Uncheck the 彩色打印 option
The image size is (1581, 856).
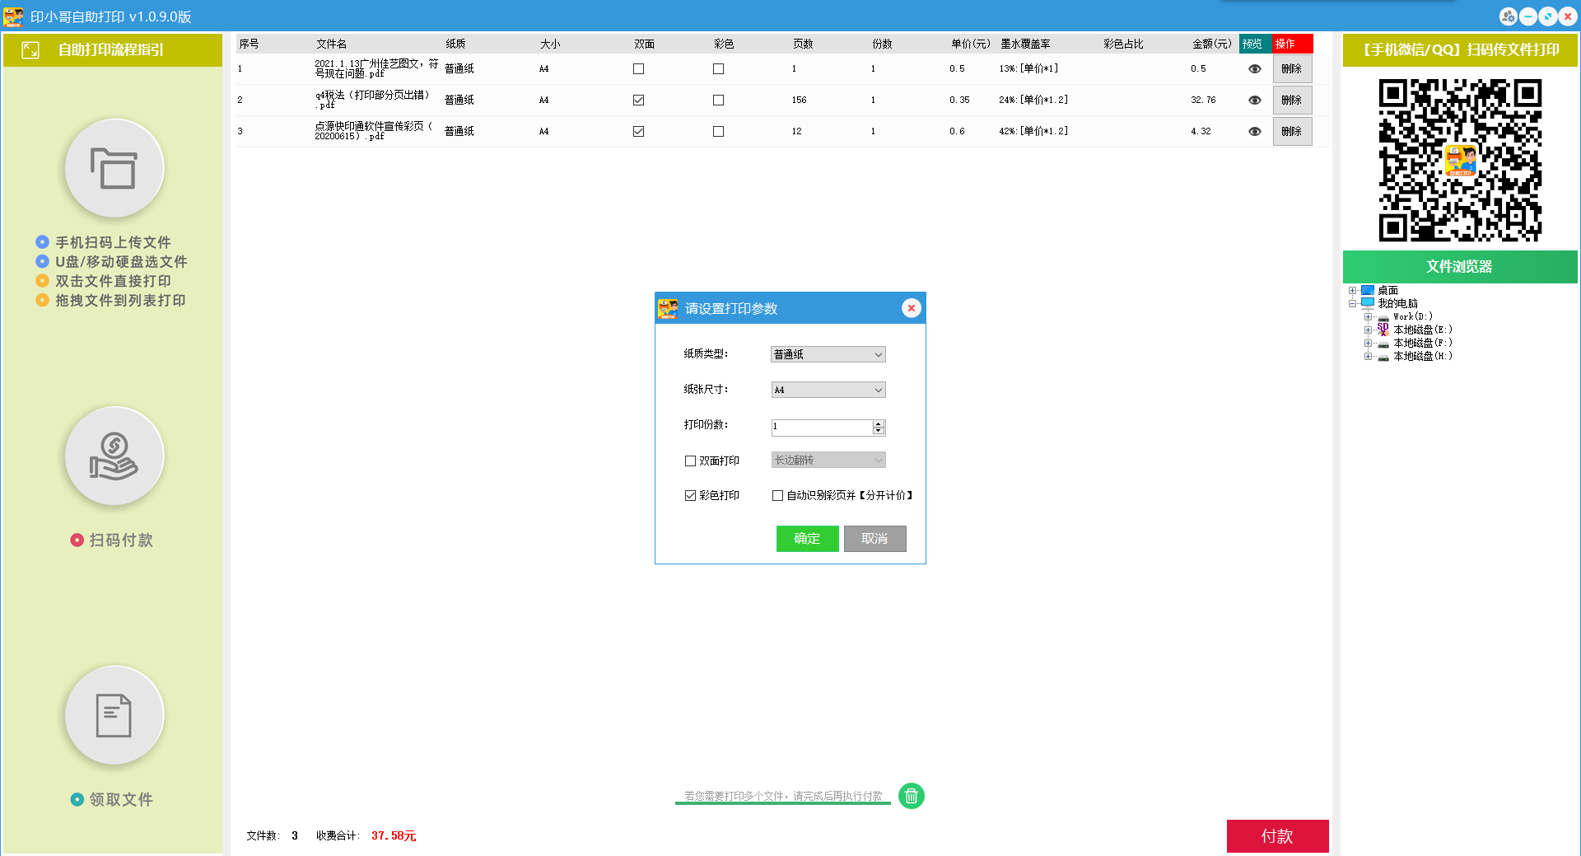tap(691, 496)
